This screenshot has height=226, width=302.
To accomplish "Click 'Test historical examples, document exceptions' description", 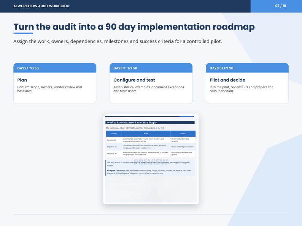I will point(148,89).
